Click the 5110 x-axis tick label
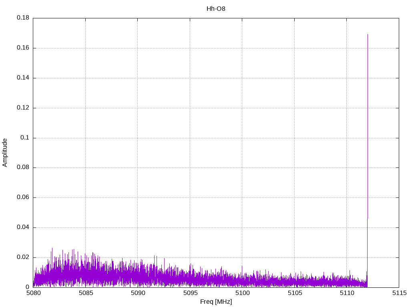410x307 pixels. 347,293
